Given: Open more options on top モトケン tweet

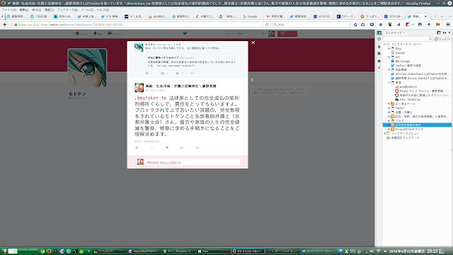Looking at the screenshot, I should pos(193,73).
